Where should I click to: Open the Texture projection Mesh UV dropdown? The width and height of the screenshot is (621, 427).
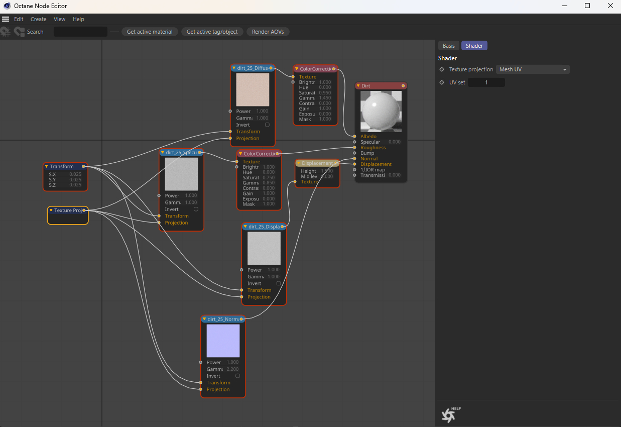[x=533, y=69]
